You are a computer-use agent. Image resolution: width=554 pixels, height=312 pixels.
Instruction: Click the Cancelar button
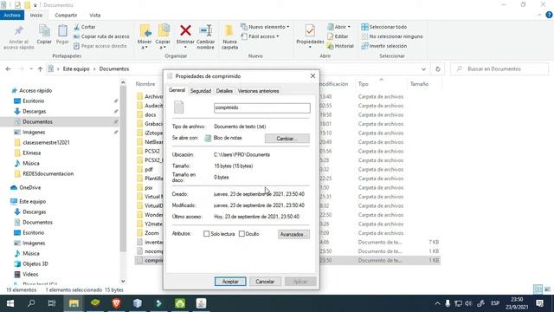pos(265,282)
